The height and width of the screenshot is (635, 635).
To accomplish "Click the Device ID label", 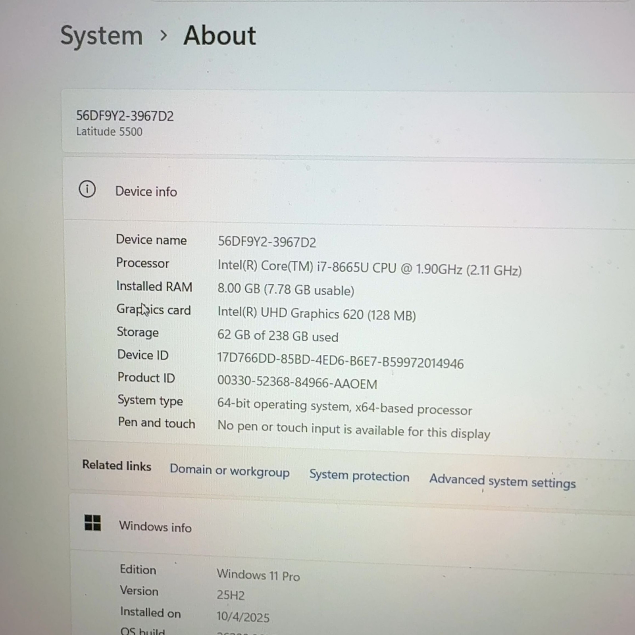I will (143, 355).
